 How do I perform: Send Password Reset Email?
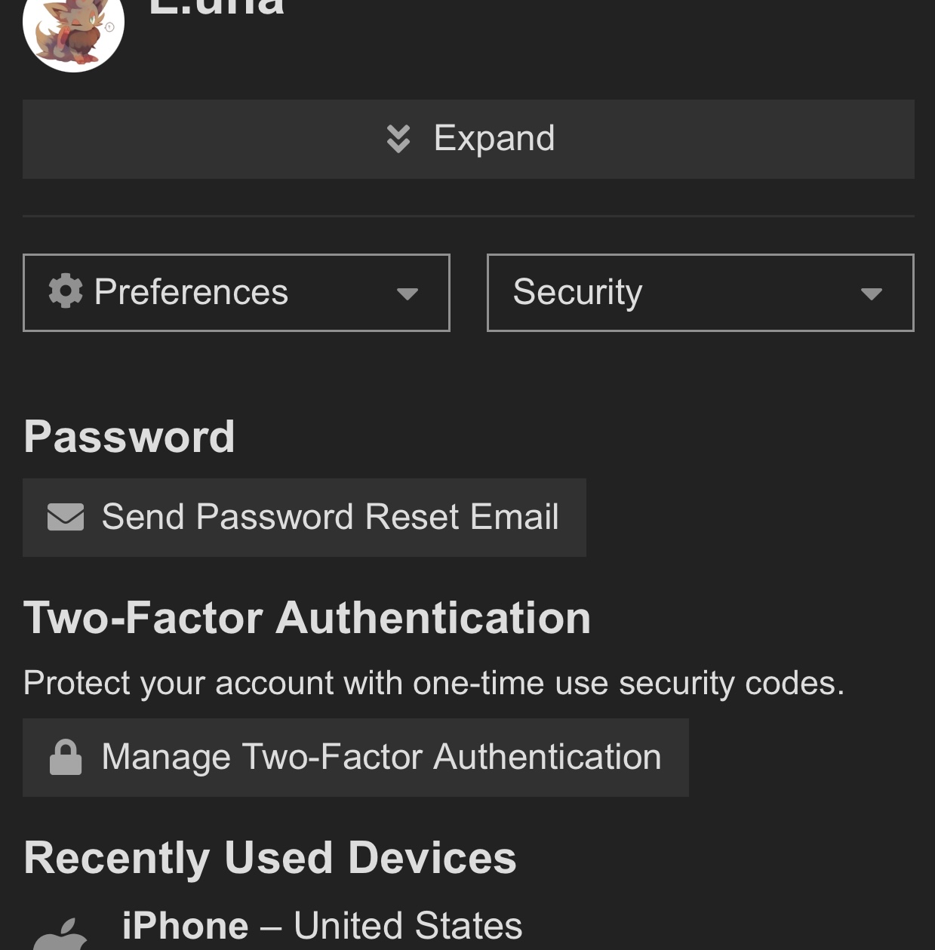304,518
